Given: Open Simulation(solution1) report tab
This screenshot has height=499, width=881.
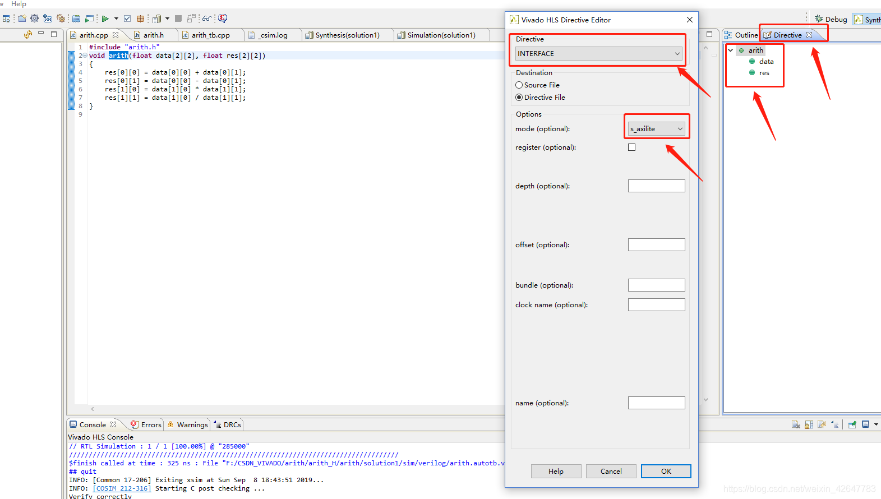Looking at the screenshot, I should (x=441, y=35).
